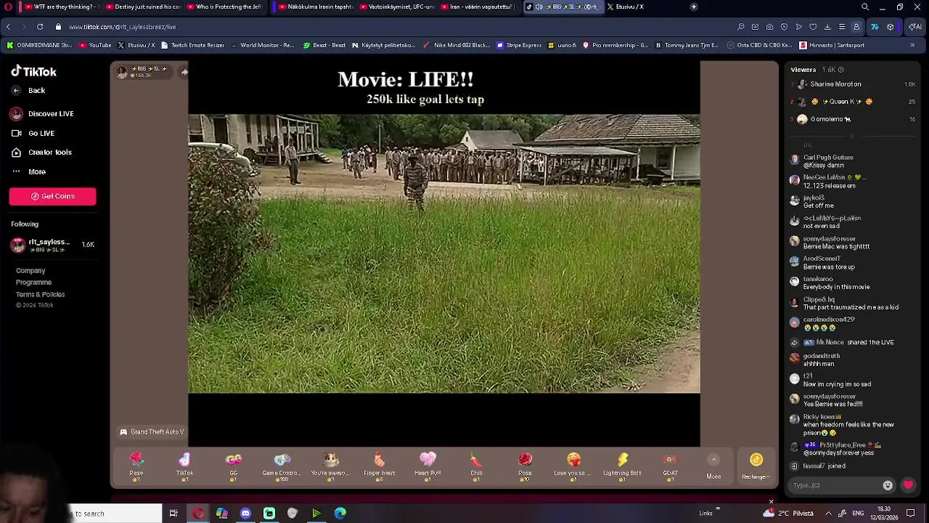Open the Programme link
929x523 pixels.
[x=33, y=283]
